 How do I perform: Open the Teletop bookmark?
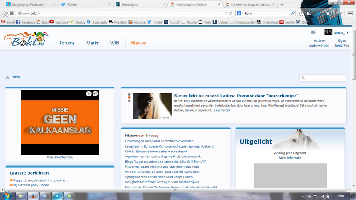[77, 22]
